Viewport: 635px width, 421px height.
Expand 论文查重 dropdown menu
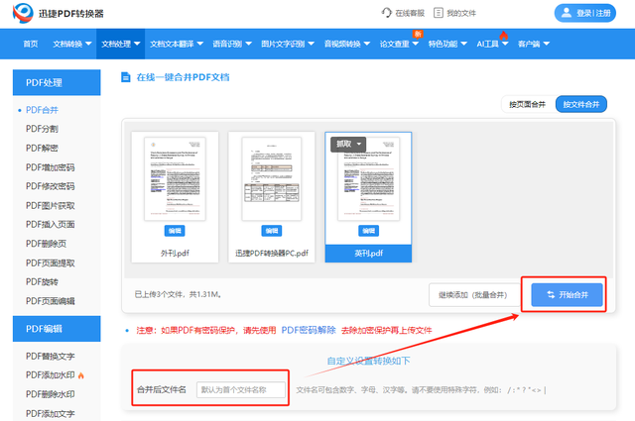[399, 44]
